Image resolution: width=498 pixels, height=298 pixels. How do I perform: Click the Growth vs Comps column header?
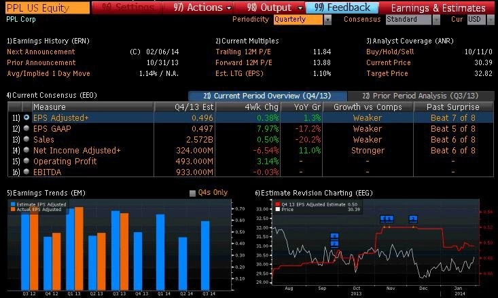click(368, 107)
